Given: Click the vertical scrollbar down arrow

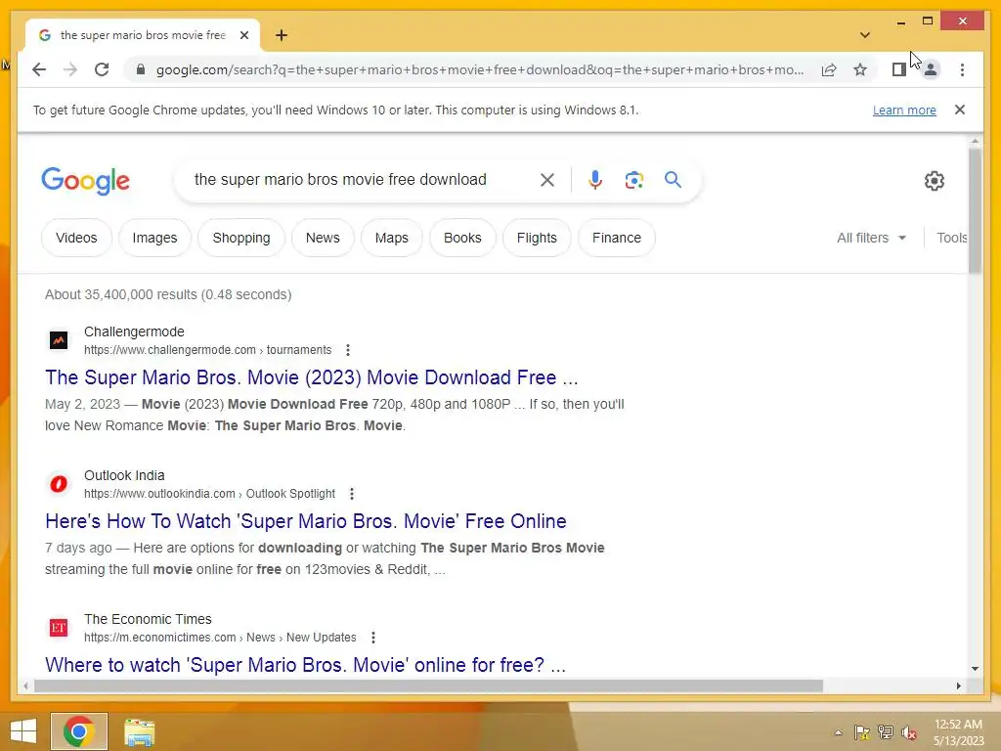Looking at the screenshot, I should click(975, 669).
